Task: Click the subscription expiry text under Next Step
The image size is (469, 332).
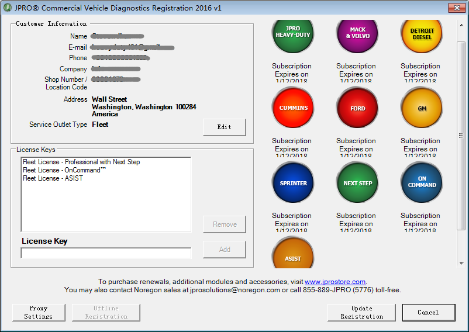Action: (356, 223)
